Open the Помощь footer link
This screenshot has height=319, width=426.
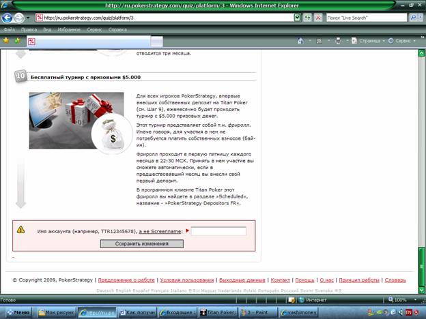[x=305, y=280]
